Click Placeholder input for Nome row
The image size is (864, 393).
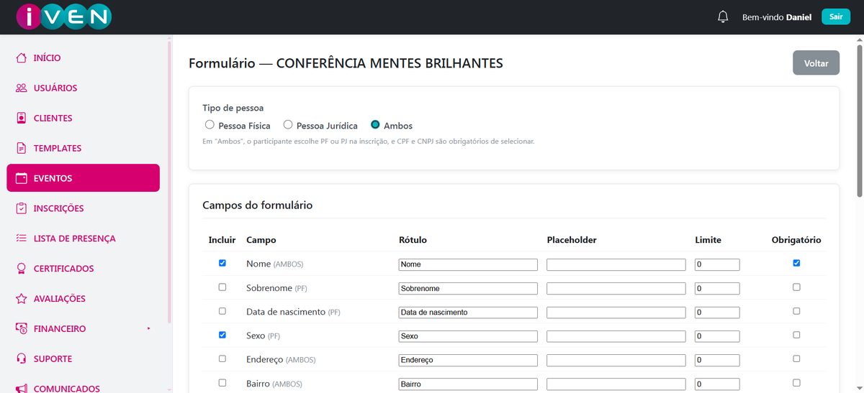pyautogui.click(x=616, y=264)
